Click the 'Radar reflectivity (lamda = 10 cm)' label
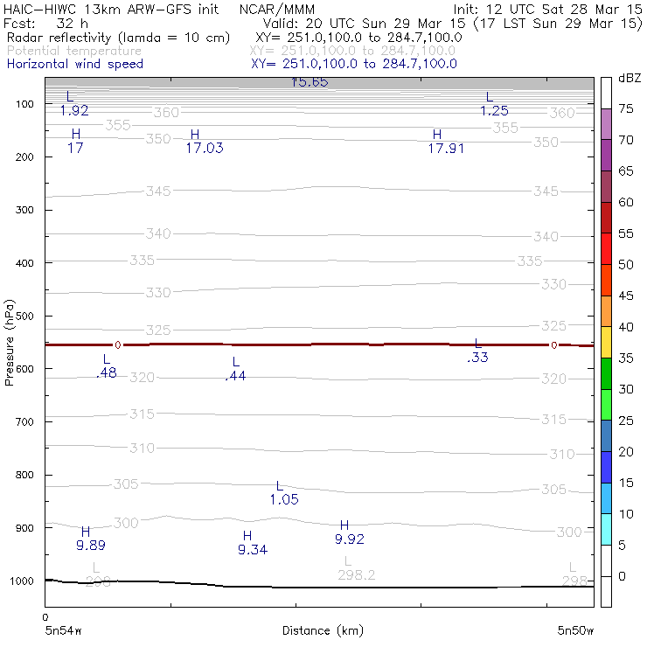The image size is (647, 647). (x=118, y=38)
